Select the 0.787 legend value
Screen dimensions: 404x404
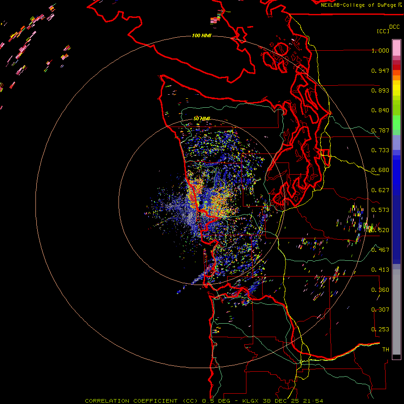tap(380, 130)
